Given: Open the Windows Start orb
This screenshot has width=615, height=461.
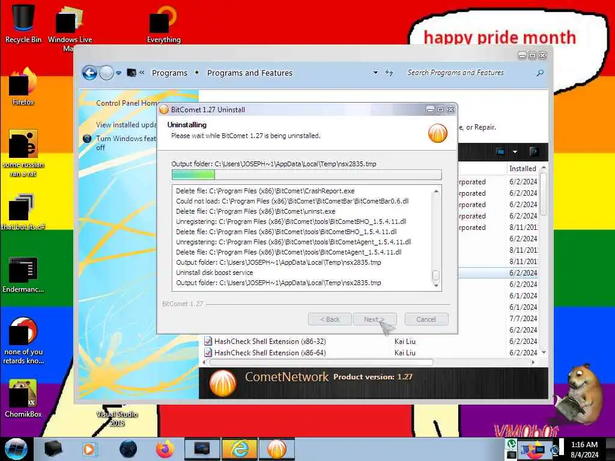Looking at the screenshot, I should tap(16, 449).
